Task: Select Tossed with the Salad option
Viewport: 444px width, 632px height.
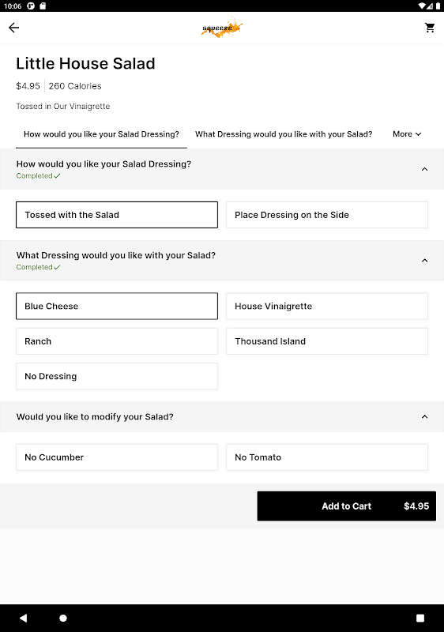Action: pos(117,215)
